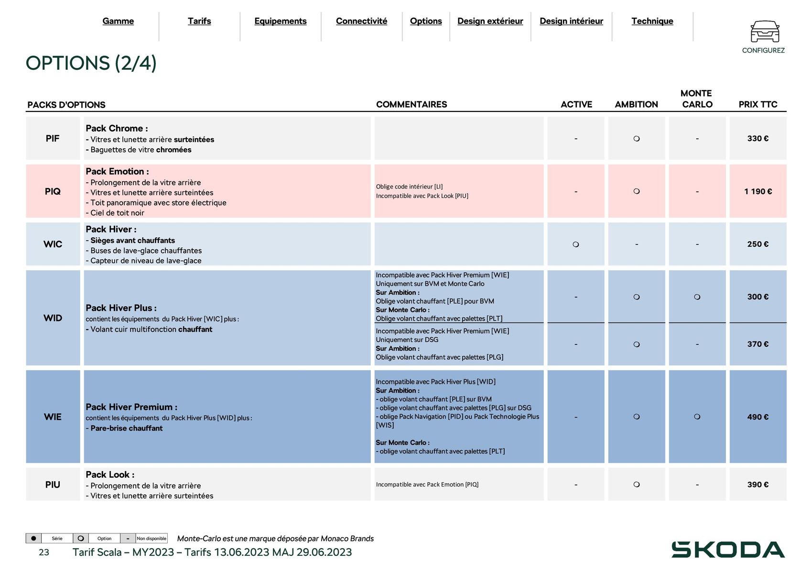Click 'Uniquement sur BVM et Monte Carlo' line
This screenshot has height=574, width=811.
coord(430,284)
